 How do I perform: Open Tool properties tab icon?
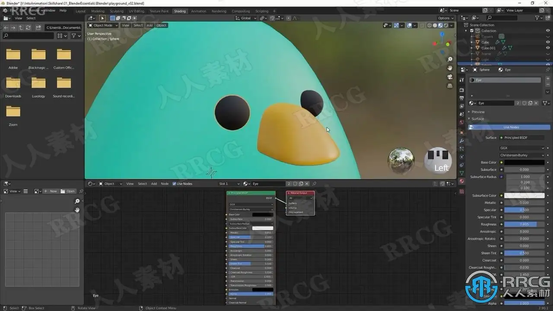[462, 80]
